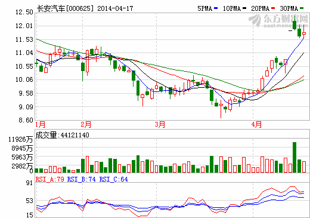This screenshot has height=218, width=310.
Task: Click the 91 RSI axis label
Action: 29,183
